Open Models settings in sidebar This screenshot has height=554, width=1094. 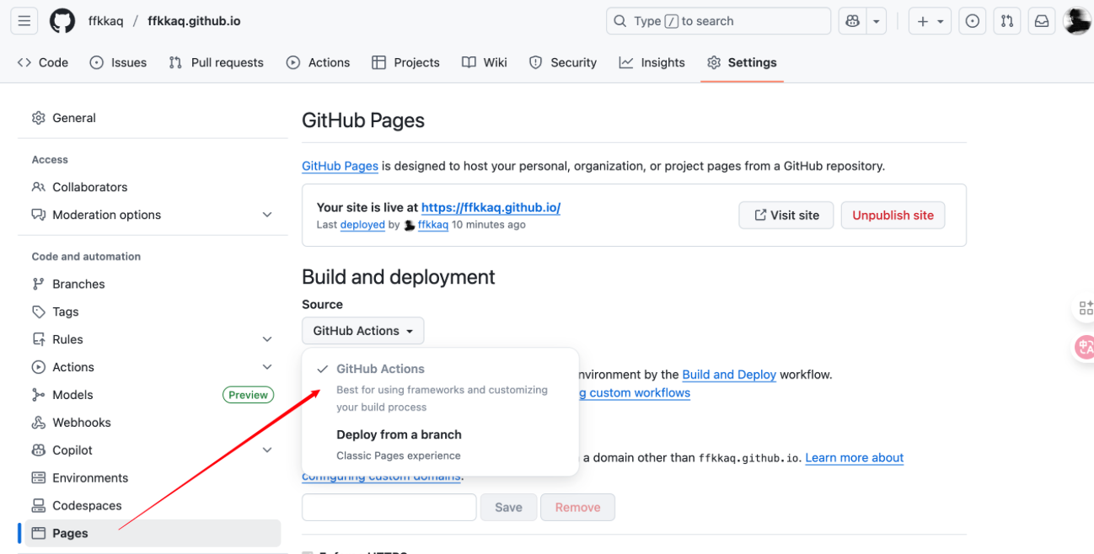pos(153,395)
